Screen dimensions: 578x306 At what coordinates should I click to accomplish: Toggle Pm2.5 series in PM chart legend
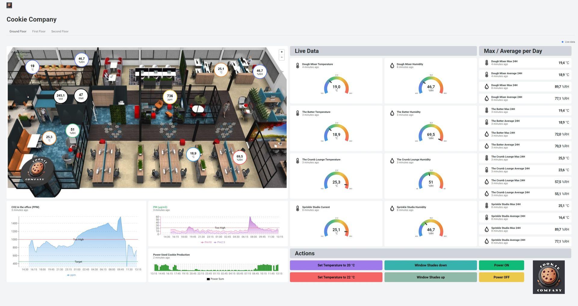coord(219,242)
